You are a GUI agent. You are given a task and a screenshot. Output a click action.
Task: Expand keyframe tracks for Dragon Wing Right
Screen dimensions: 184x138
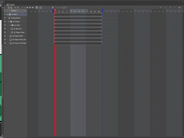13,43
